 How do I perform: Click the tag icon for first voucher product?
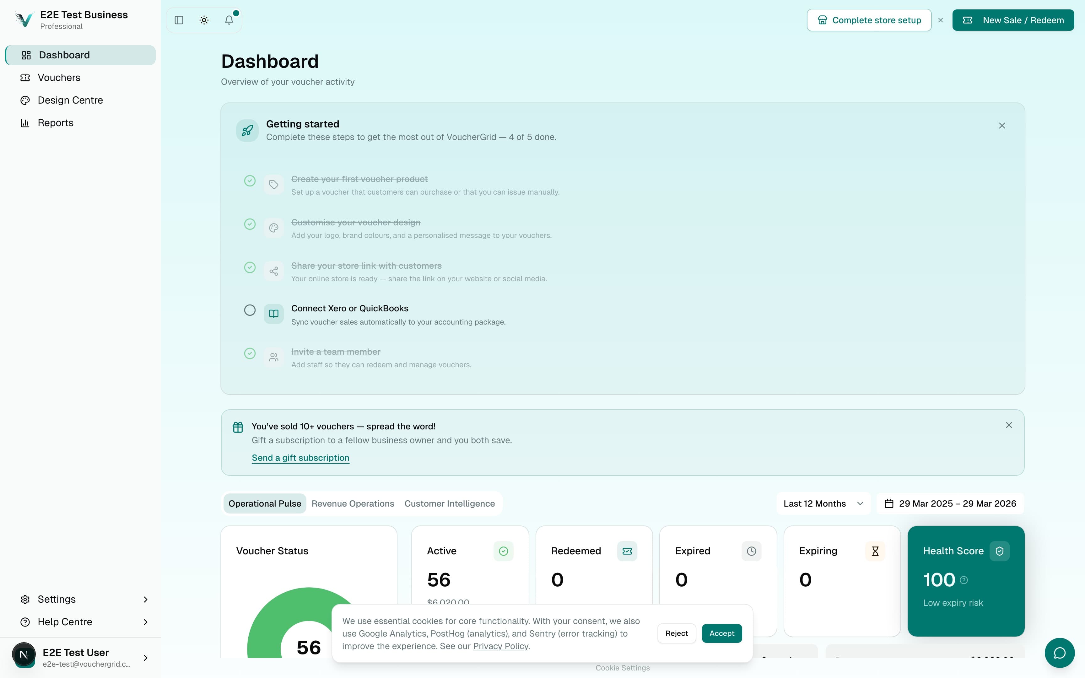[x=273, y=185]
